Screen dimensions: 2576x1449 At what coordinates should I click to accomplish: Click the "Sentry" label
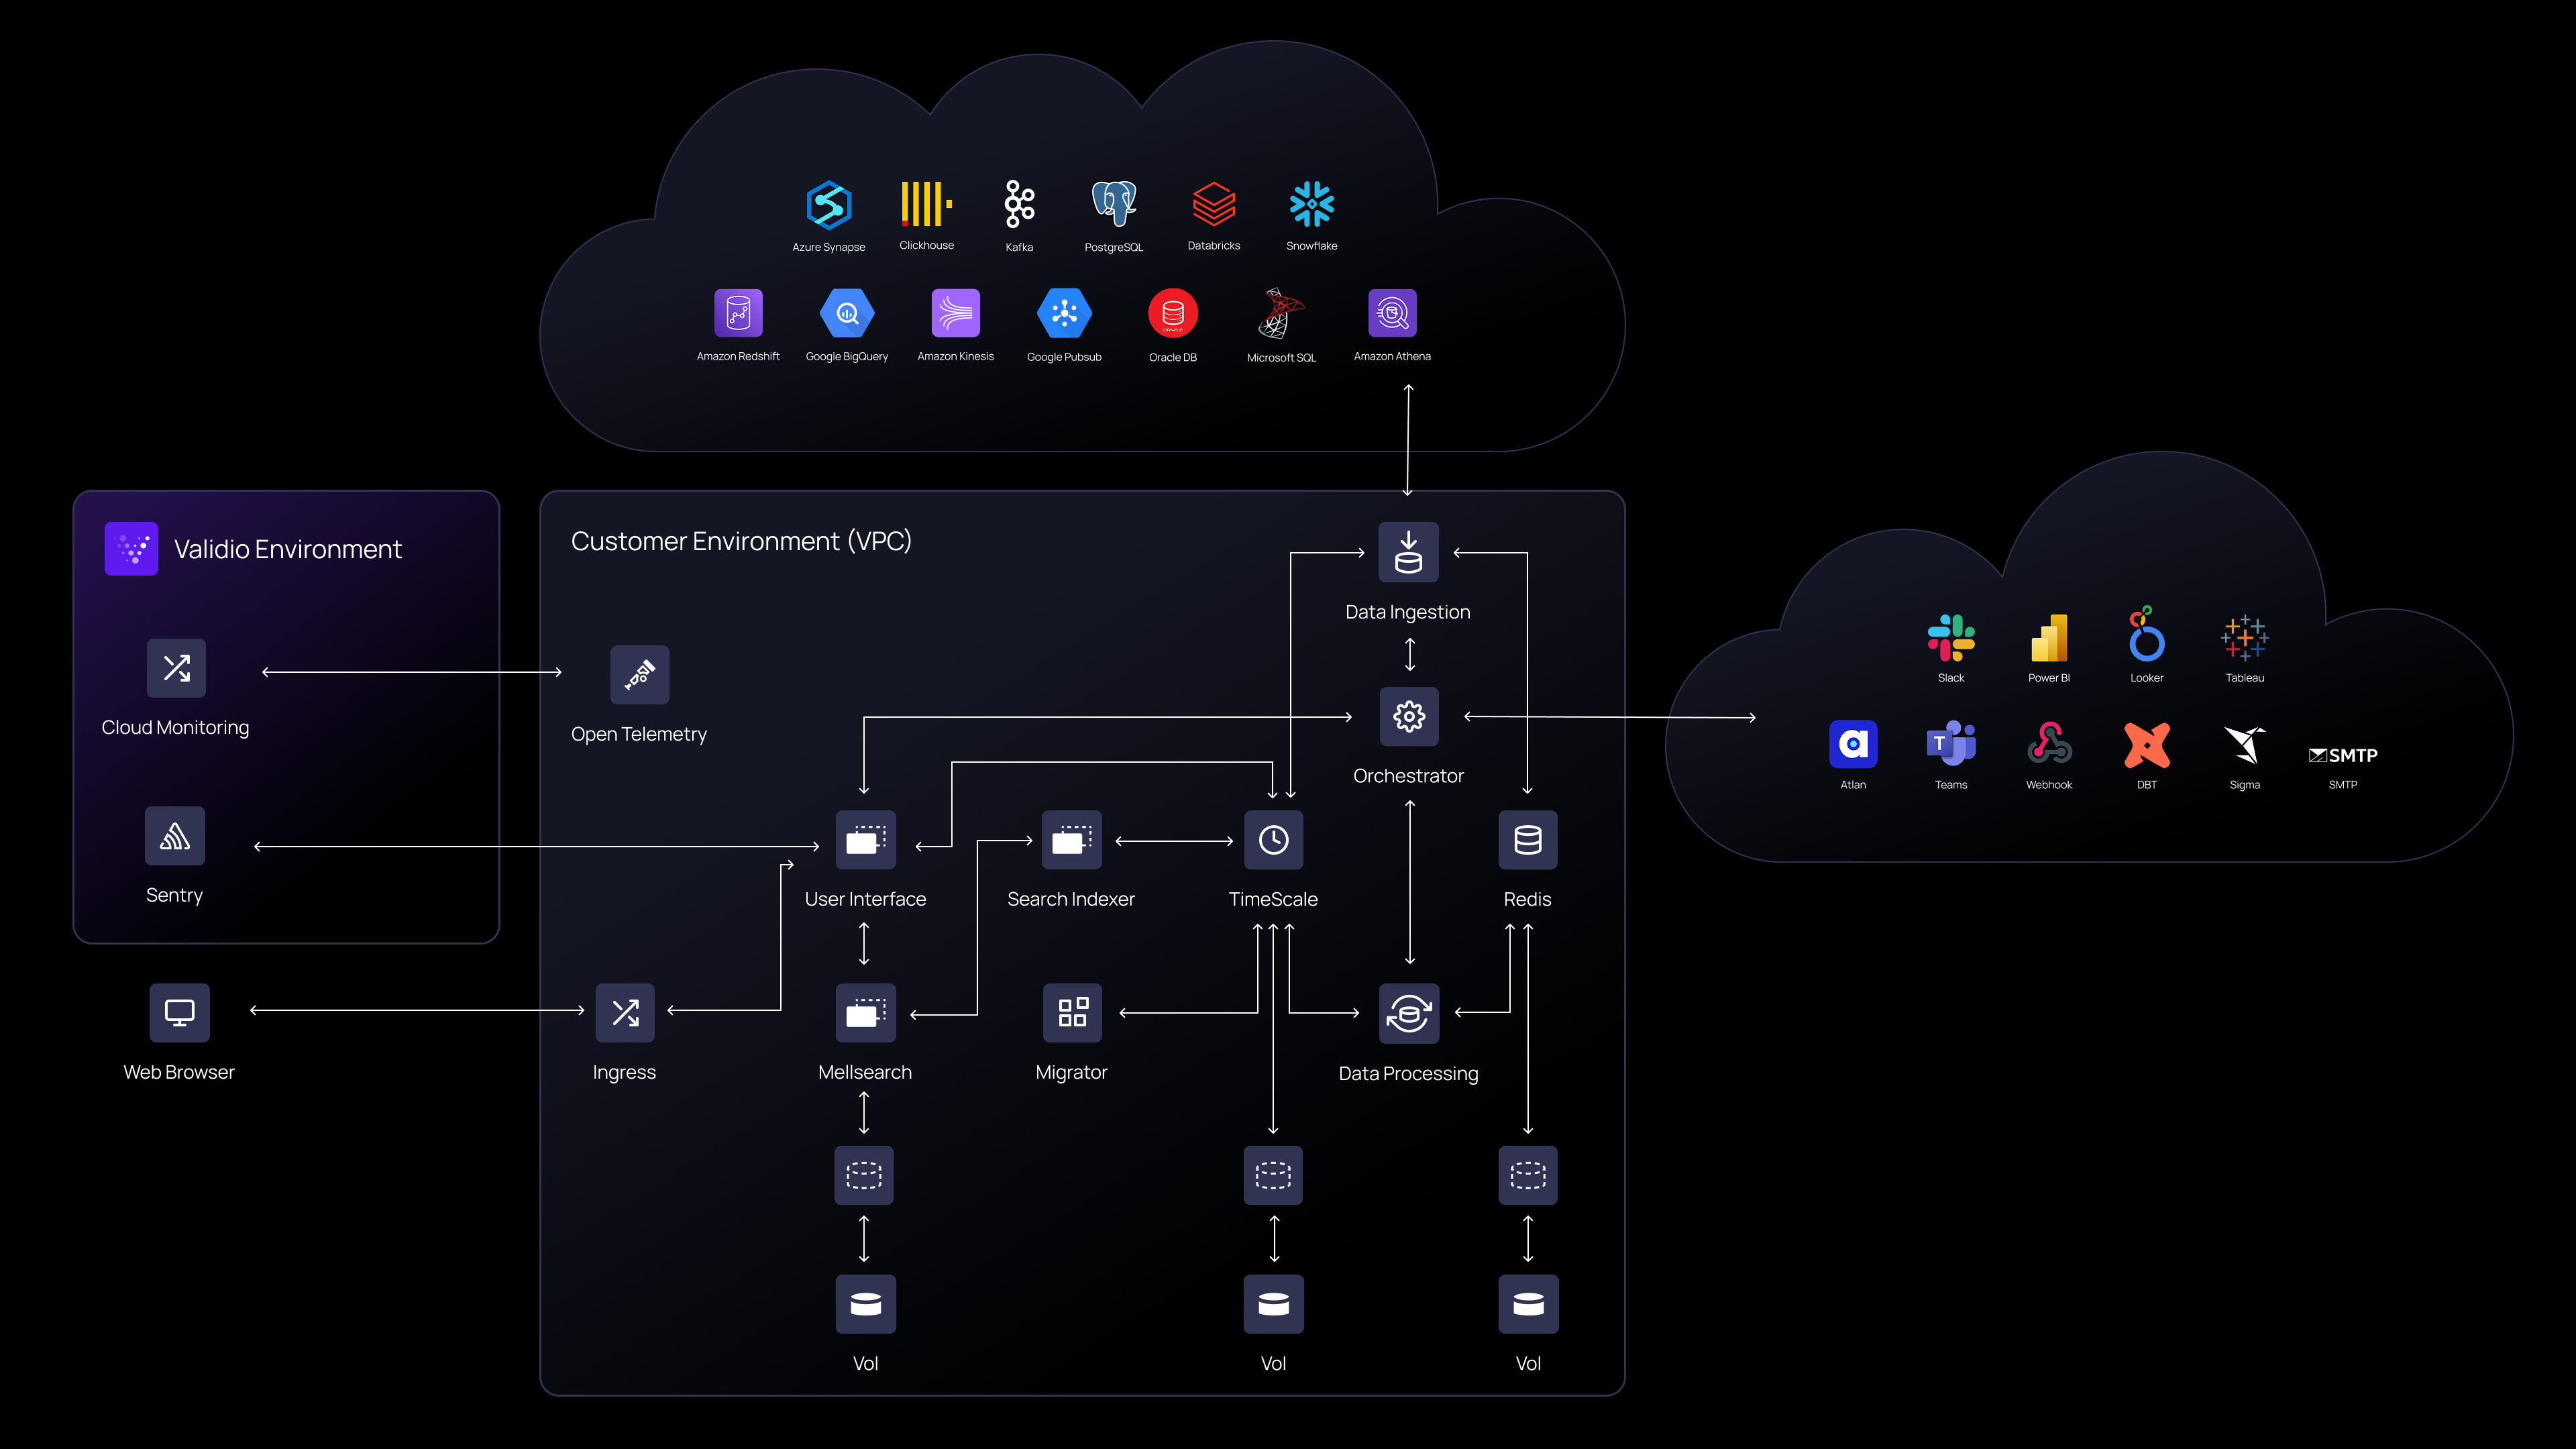(174, 895)
